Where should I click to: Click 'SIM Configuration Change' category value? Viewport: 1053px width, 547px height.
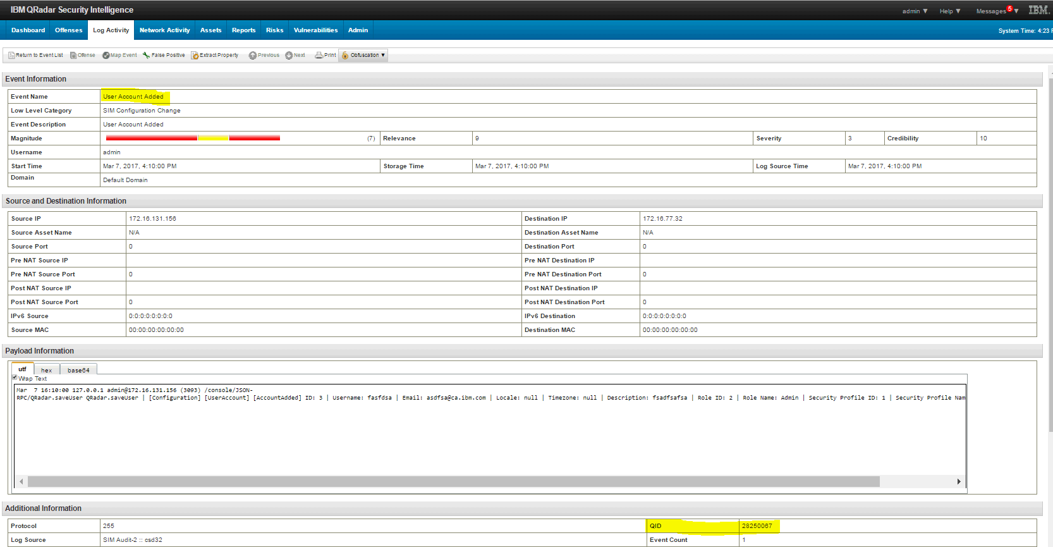click(142, 111)
